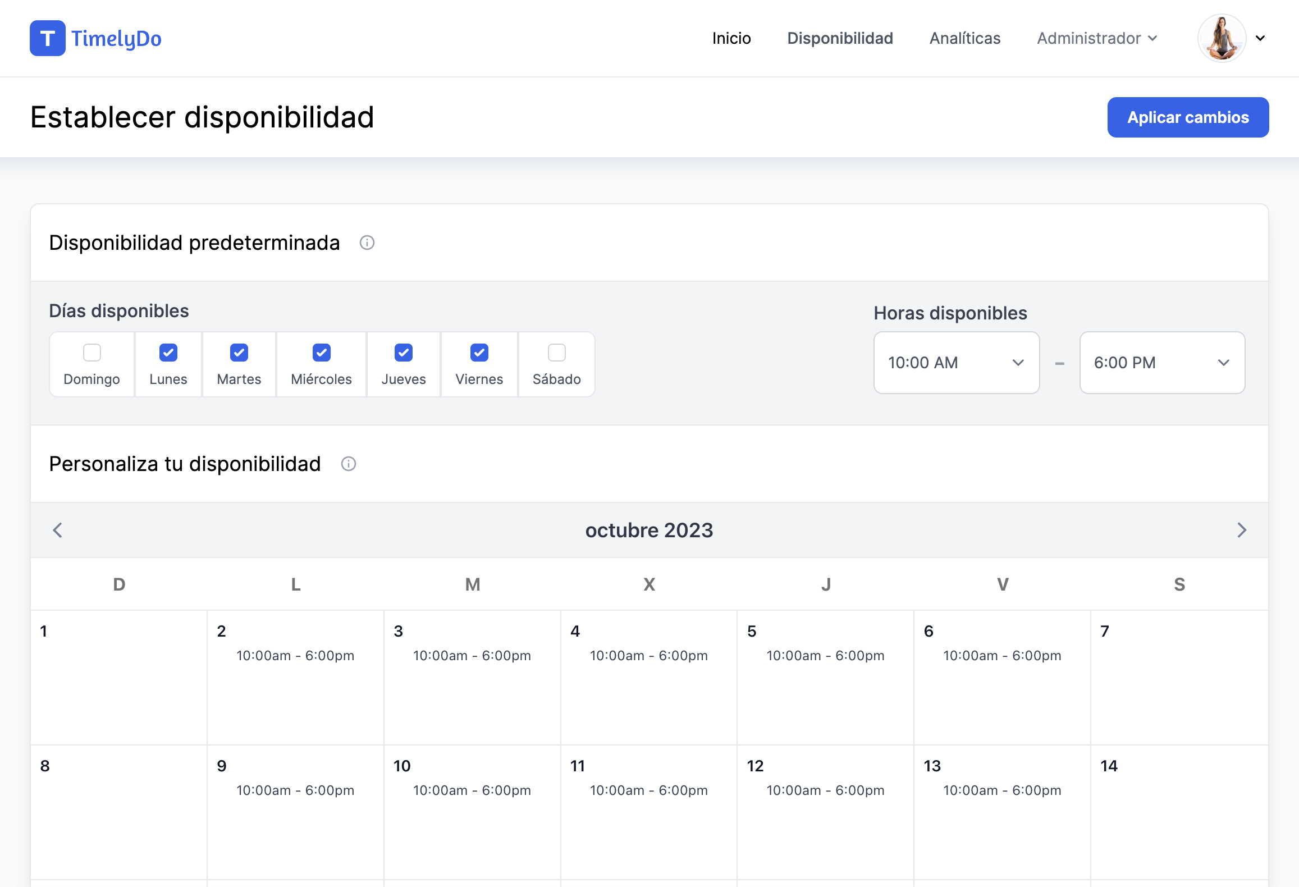Click the Horas disponibles label
Screen dimensions: 1299x887
[x=950, y=313]
